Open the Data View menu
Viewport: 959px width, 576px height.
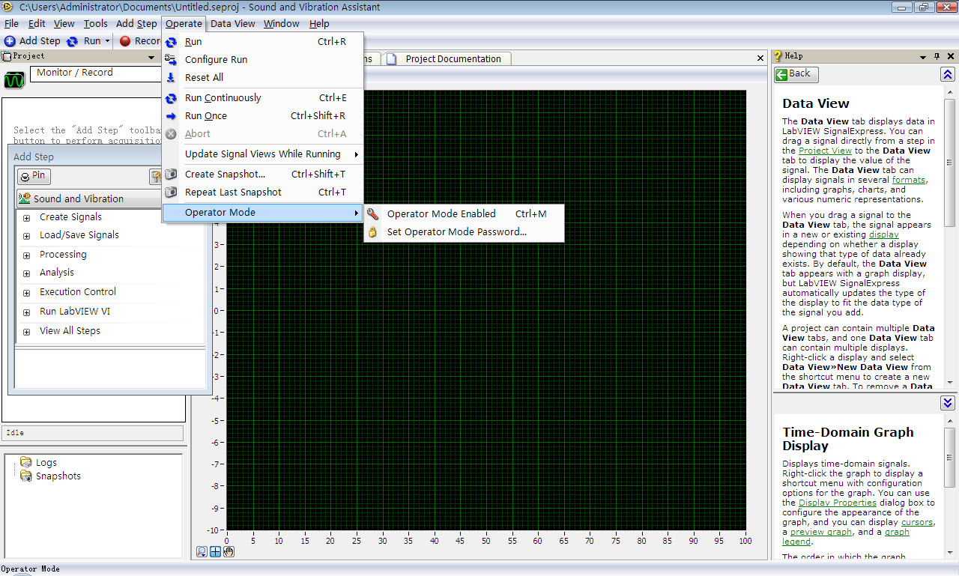232,24
